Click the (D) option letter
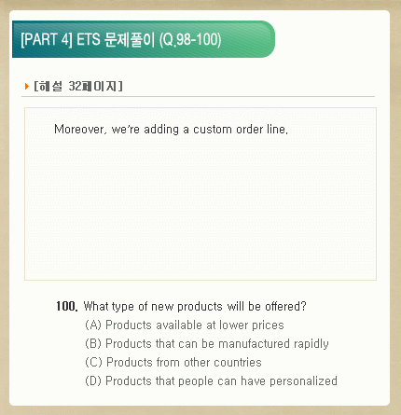 coord(93,380)
